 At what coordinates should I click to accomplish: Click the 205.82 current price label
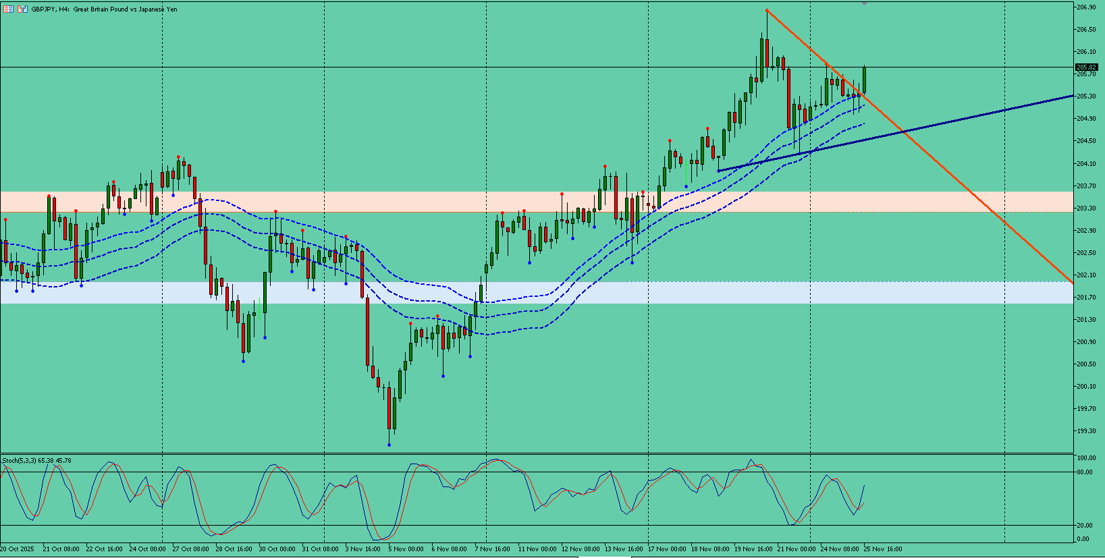pos(1087,67)
